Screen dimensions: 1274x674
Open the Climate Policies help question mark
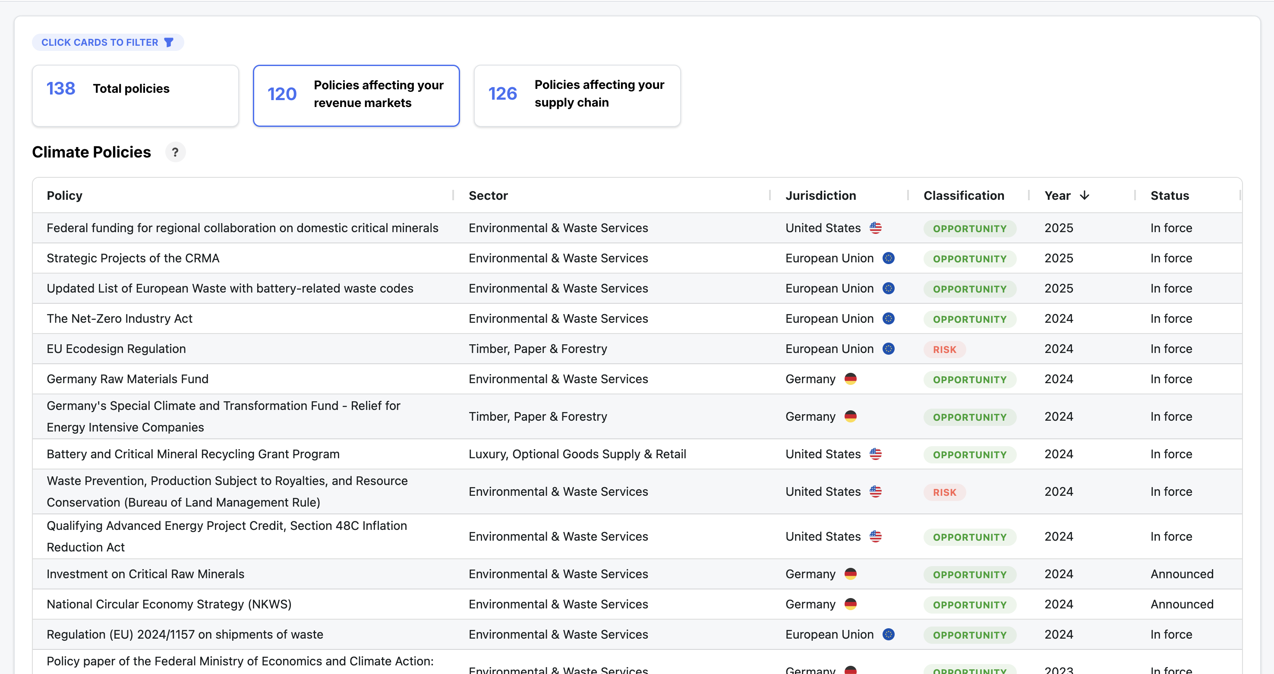point(175,152)
